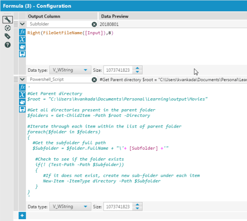Open the Configuration wrench tab
This screenshot has width=247, height=221.
[7, 20]
